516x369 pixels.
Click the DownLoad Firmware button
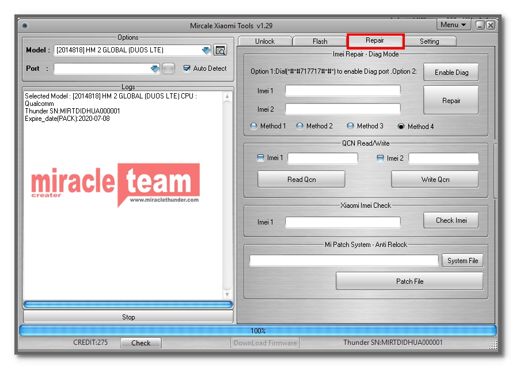point(265,343)
